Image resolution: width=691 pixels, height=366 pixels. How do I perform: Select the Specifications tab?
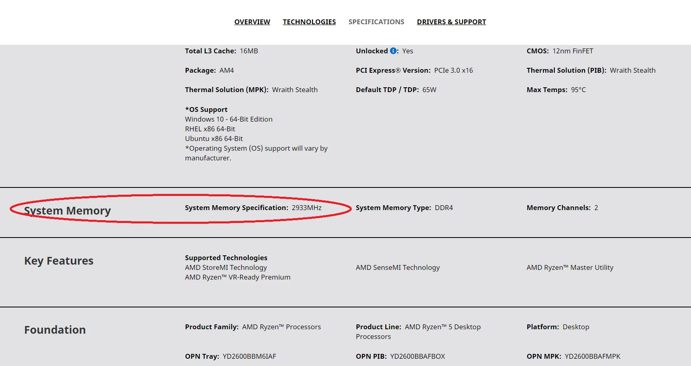(x=376, y=22)
